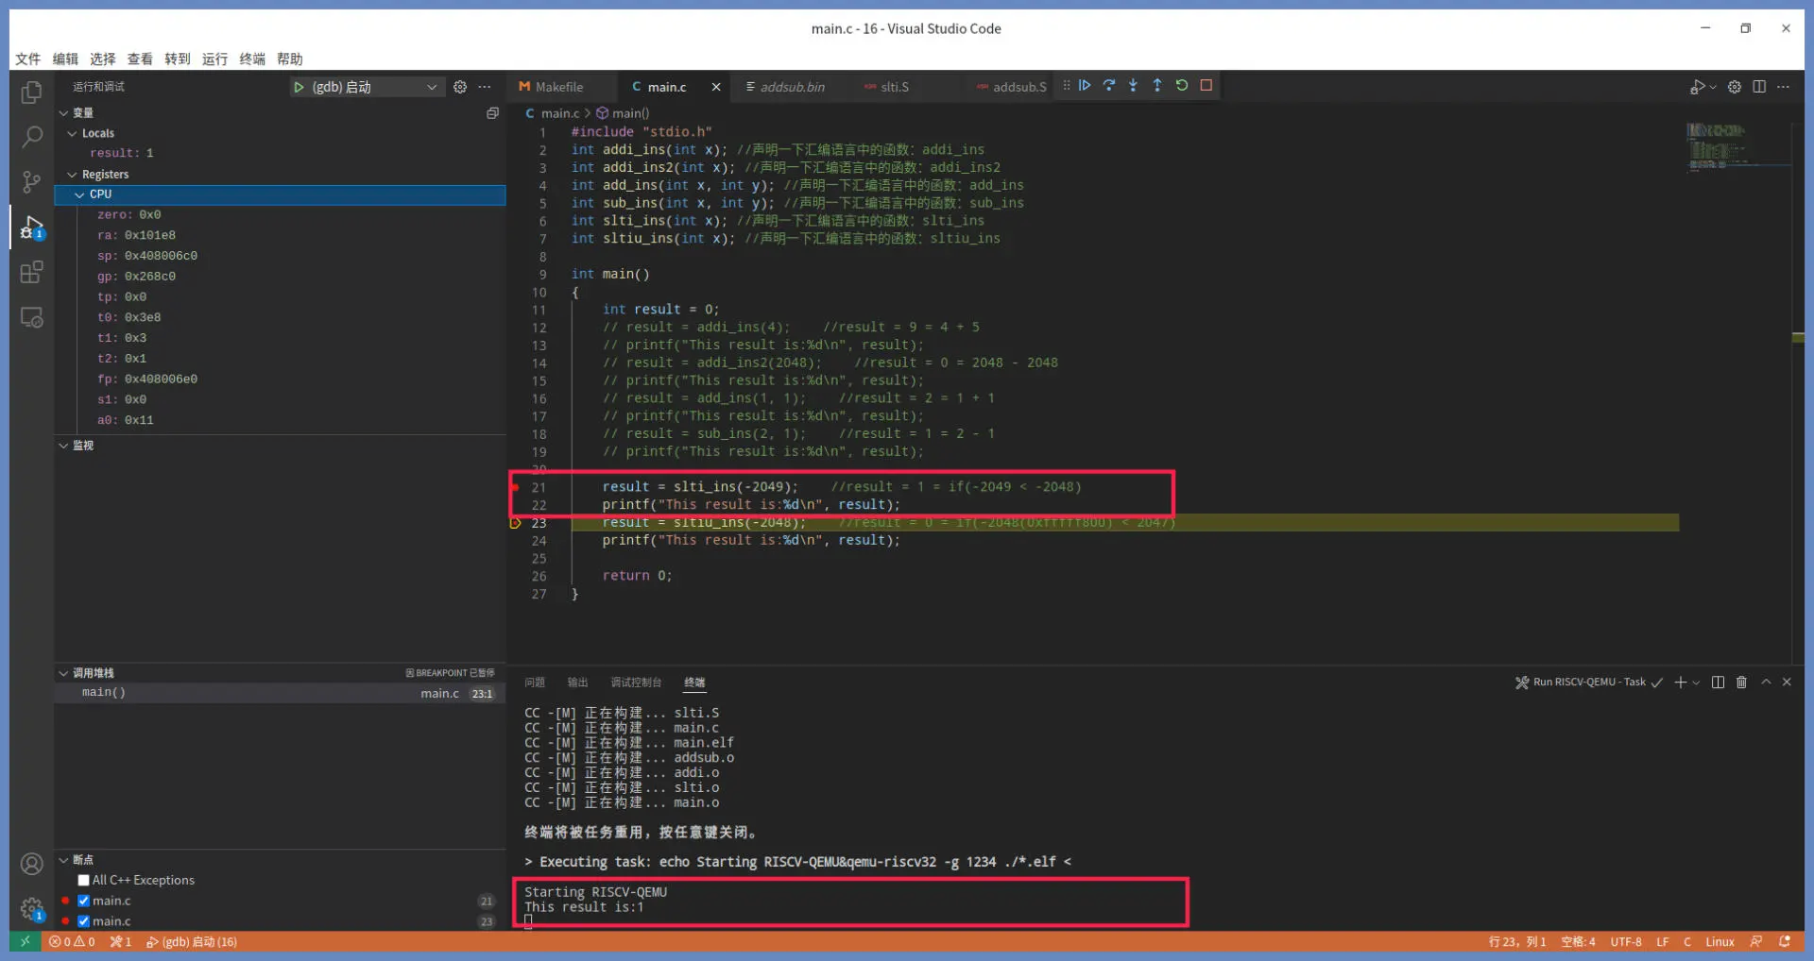
Task: Add a new terminal with plus icon
Action: click(1680, 683)
